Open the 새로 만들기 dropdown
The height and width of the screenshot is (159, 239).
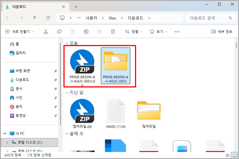pyautogui.click(x=19, y=32)
